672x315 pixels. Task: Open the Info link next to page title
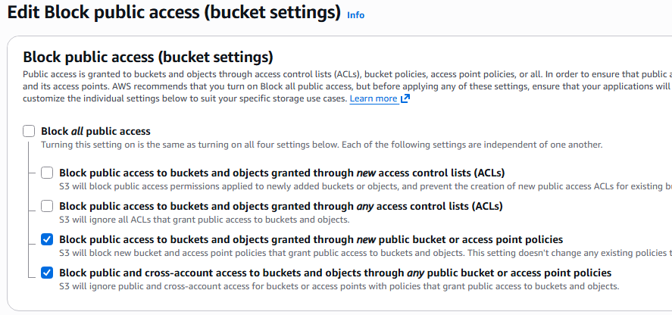pyautogui.click(x=356, y=15)
